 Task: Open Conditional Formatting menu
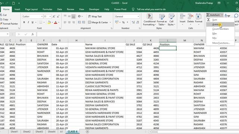point(149,20)
